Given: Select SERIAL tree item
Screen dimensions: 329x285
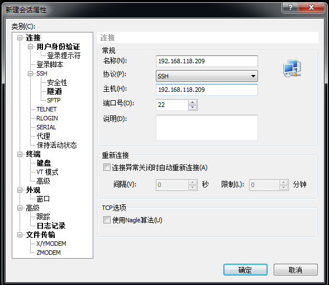Looking at the screenshot, I should coord(46,127).
